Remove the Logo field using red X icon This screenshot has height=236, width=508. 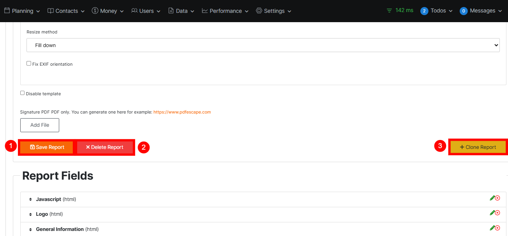(x=497, y=213)
